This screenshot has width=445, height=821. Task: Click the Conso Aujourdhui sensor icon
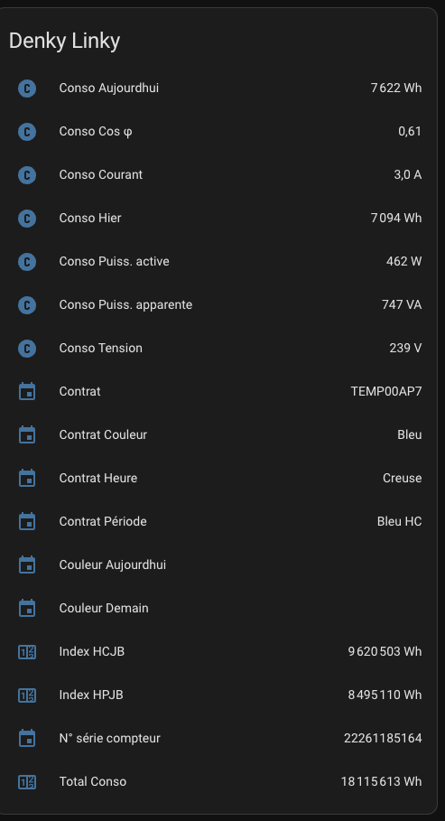coord(27,88)
